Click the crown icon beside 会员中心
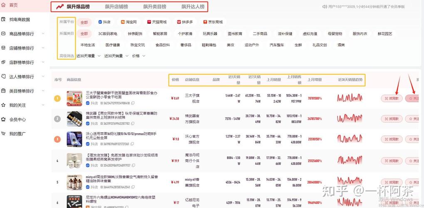Screen dimensions: 424x208 [x=3, y=119]
